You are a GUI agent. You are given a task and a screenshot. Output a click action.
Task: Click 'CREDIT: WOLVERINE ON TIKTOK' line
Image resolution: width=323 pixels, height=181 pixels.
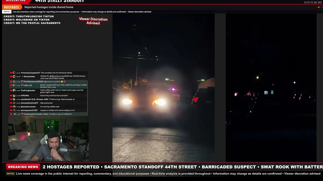click(26, 20)
